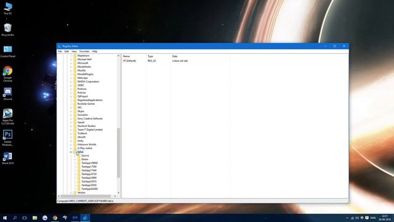Select the Team17 Digital Limited key
Screen dimensions: 394x222
click(90, 129)
